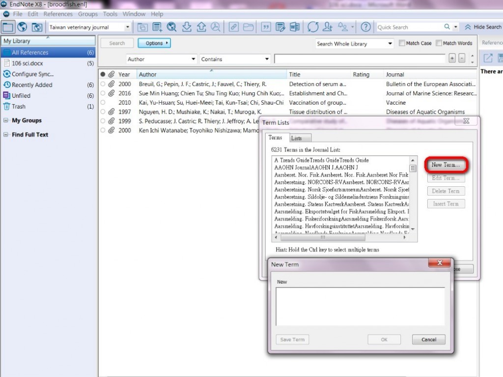Click the Share Library toolbar icon

(x=328, y=27)
